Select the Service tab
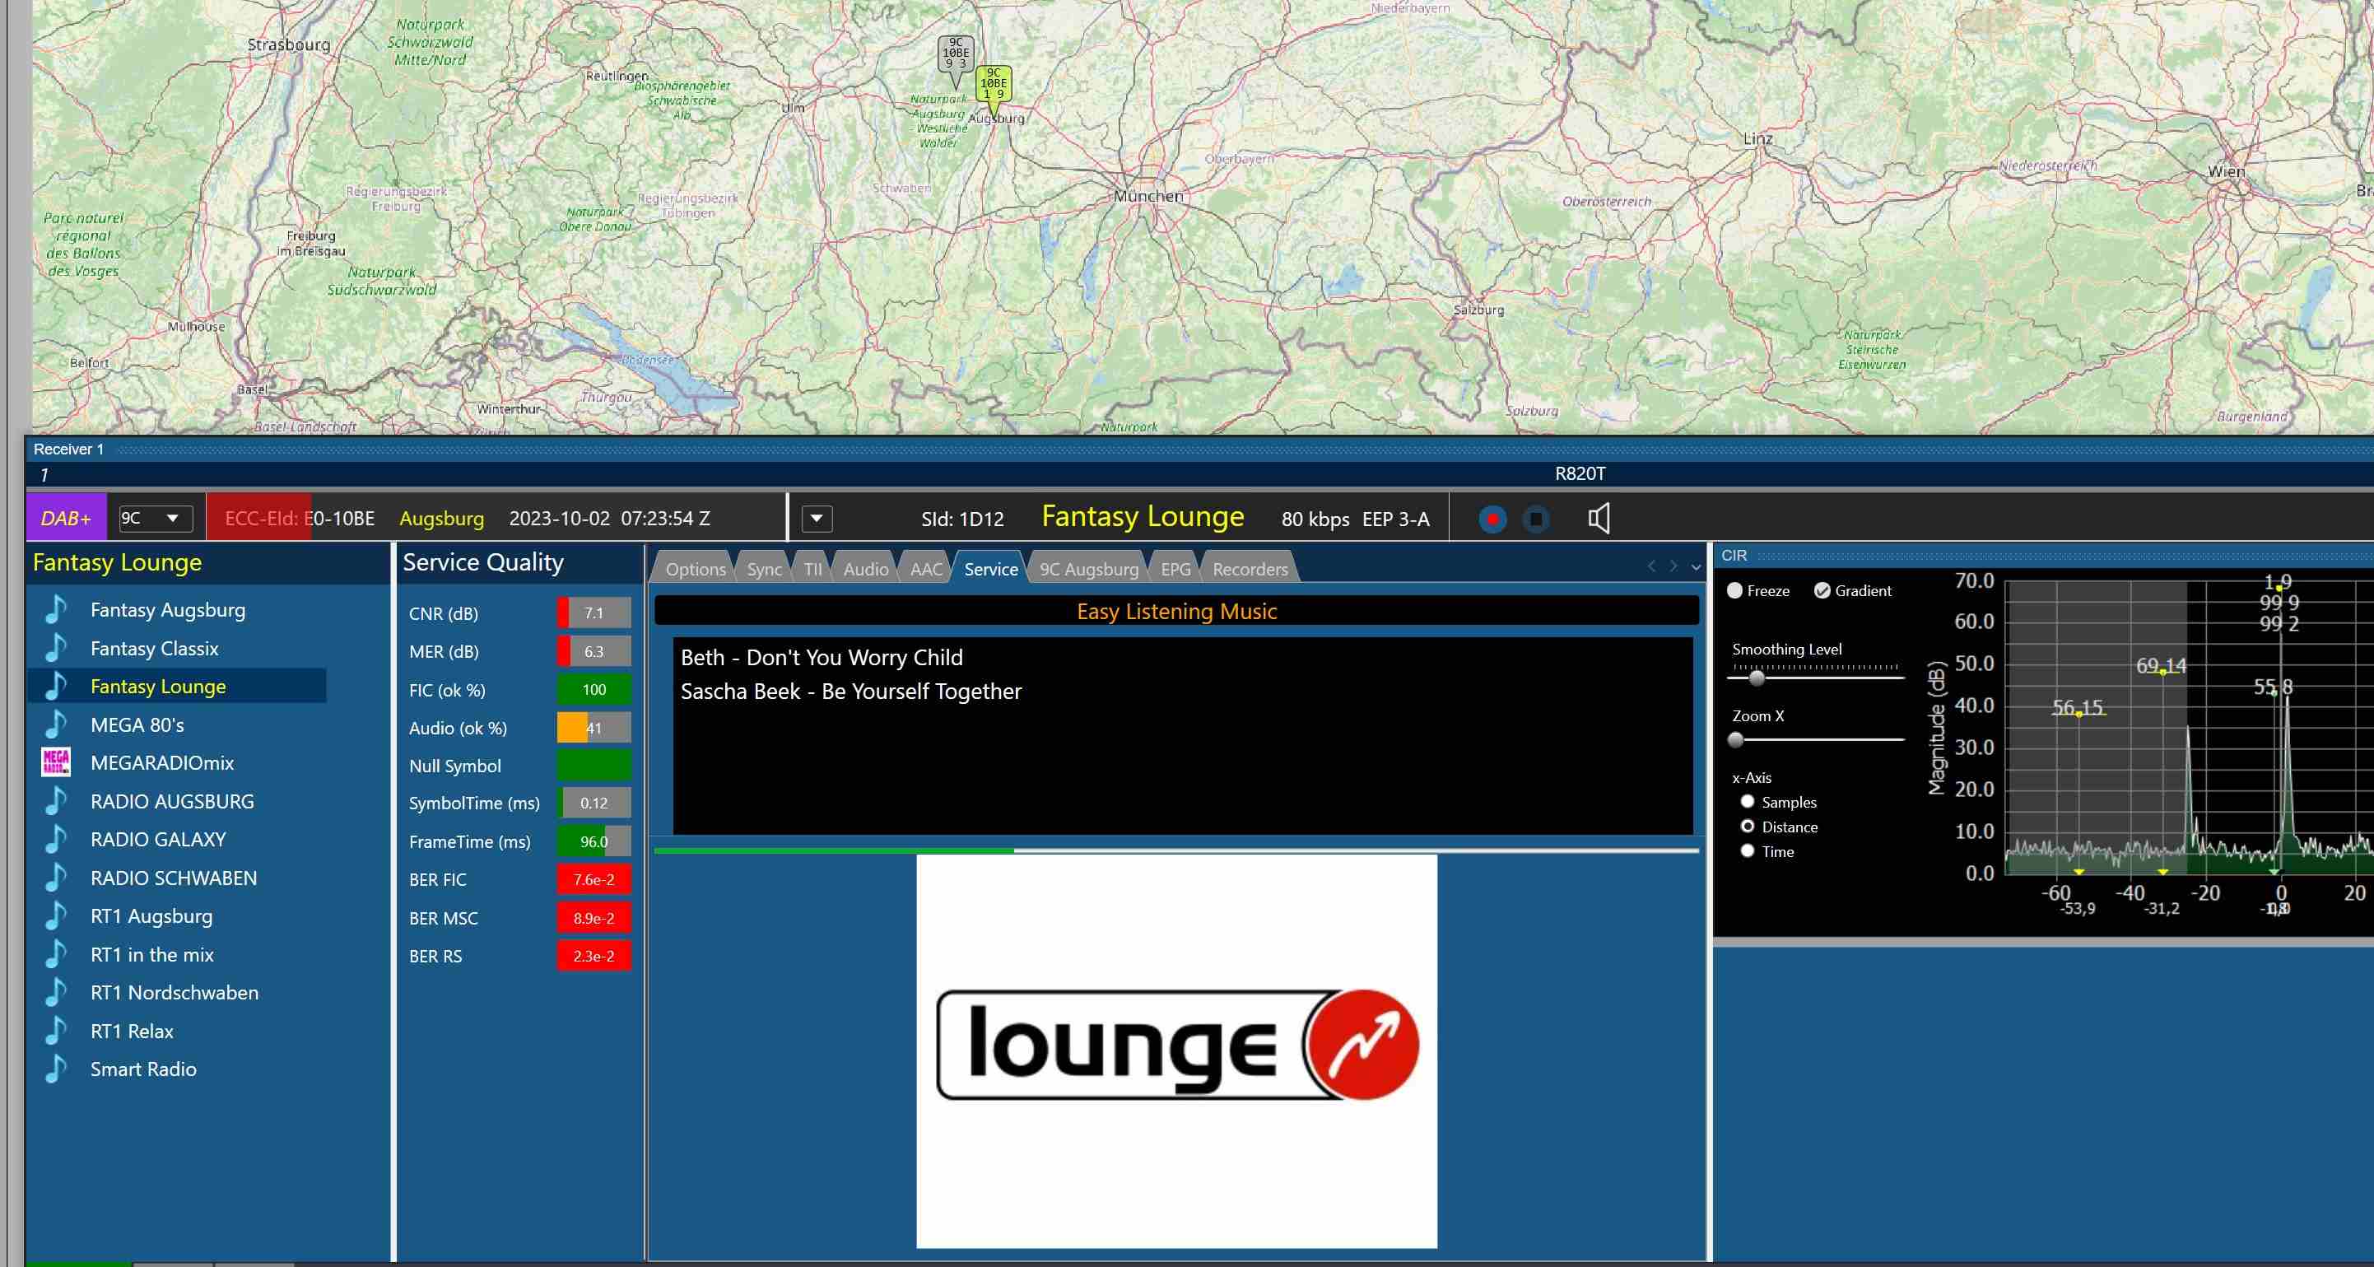The image size is (2374, 1267). click(991, 570)
